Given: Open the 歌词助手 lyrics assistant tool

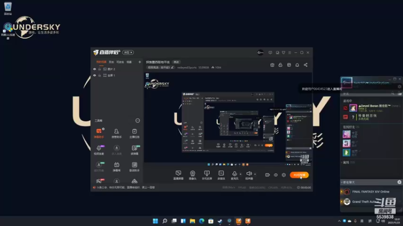Looking at the screenshot, I should pos(135,167).
